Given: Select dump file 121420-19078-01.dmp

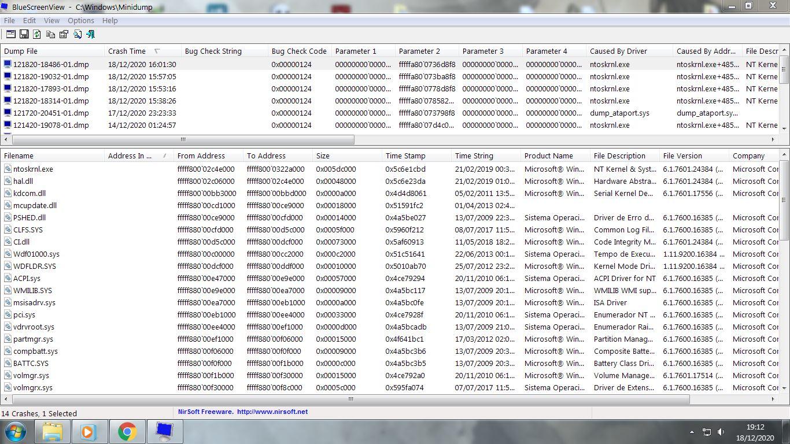Looking at the screenshot, I should [x=51, y=125].
